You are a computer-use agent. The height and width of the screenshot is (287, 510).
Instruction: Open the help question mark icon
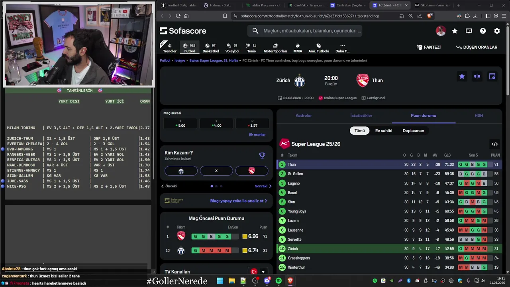coord(483,31)
